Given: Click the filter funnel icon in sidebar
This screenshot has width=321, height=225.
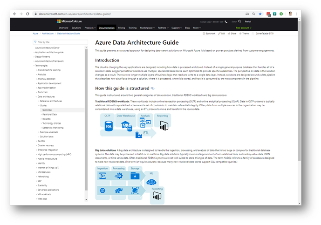Looking at the screenshot, I should point(35,42).
